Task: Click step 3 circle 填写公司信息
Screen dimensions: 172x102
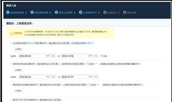Action: tap(56, 12)
